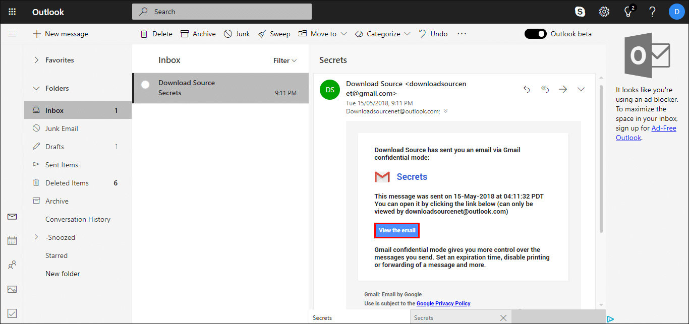Click the Search input field
The width and height of the screenshot is (689, 324).
pyautogui.click(x=222, y=12)
